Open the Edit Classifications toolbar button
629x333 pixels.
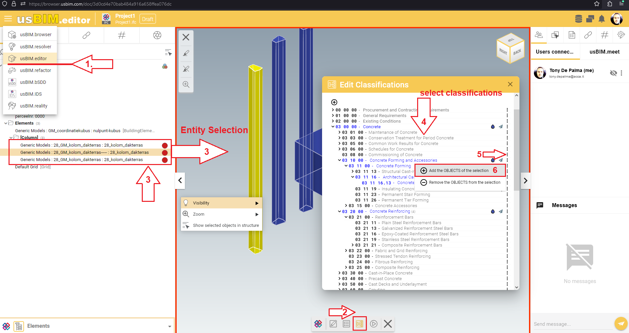click(x=360, y=324)
